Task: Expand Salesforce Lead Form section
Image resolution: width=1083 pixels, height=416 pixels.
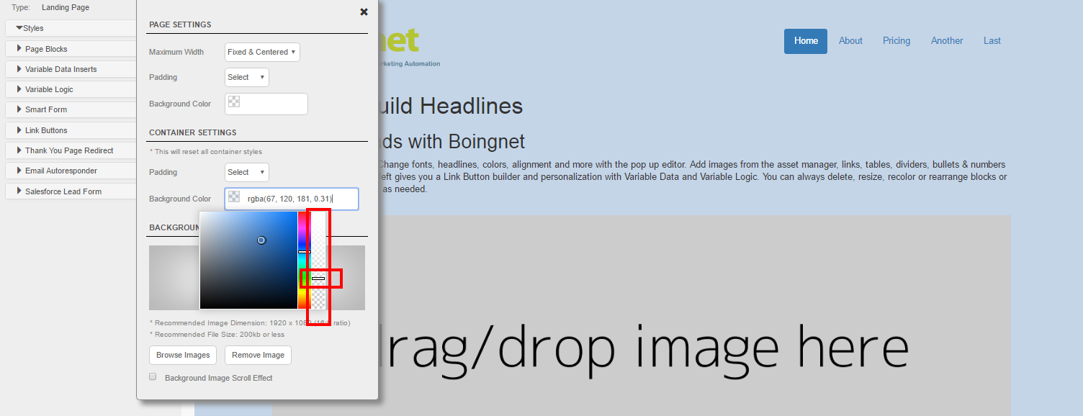Action: [x=71, y=191]
